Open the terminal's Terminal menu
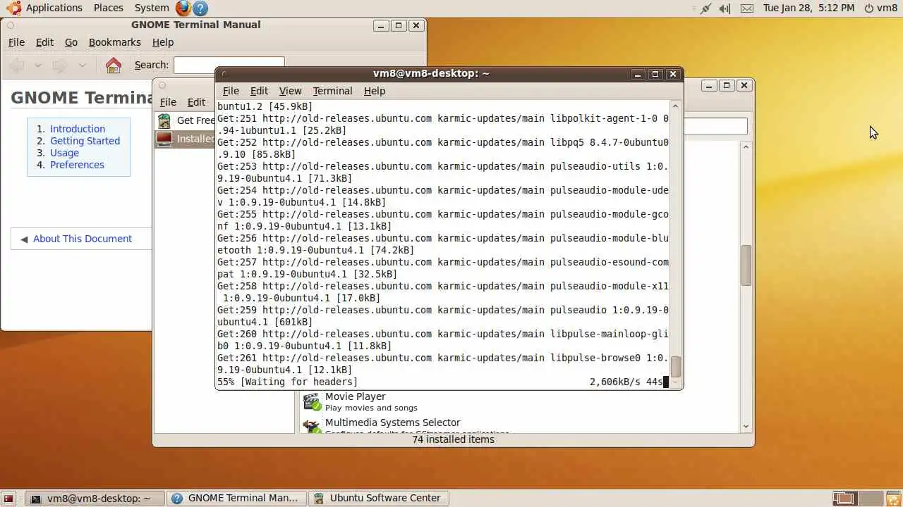 click(x=332, y=91)
